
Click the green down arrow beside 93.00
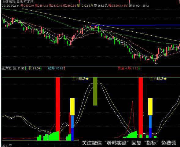(41, 68)
